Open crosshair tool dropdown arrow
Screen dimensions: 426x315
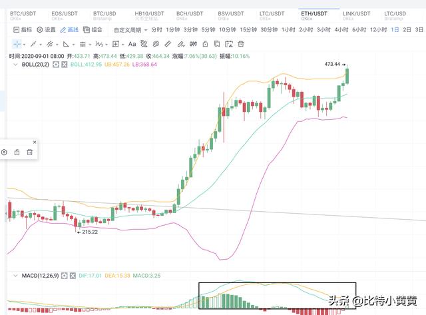(x=24, y=45)
